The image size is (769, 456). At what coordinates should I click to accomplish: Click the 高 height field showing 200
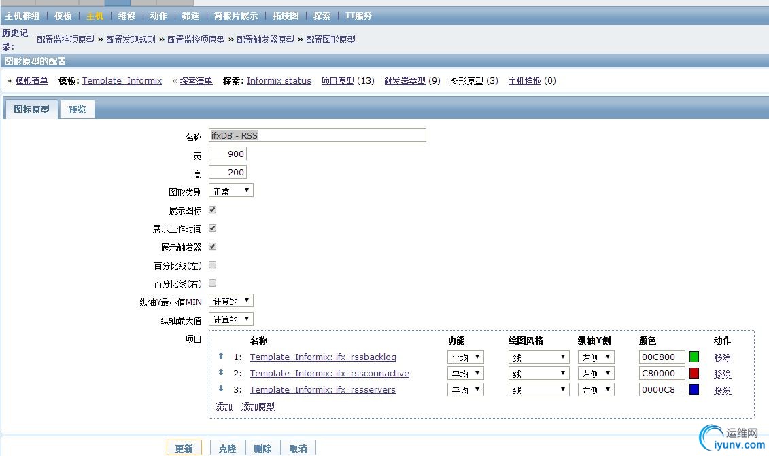[x=228, y=172]
